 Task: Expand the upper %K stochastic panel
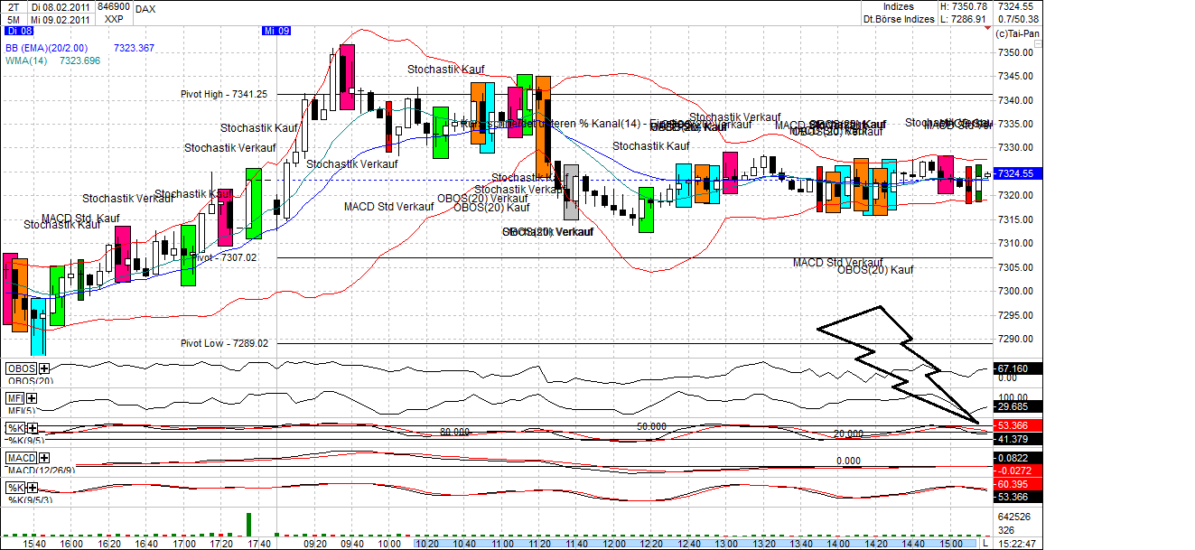(15, 426)
